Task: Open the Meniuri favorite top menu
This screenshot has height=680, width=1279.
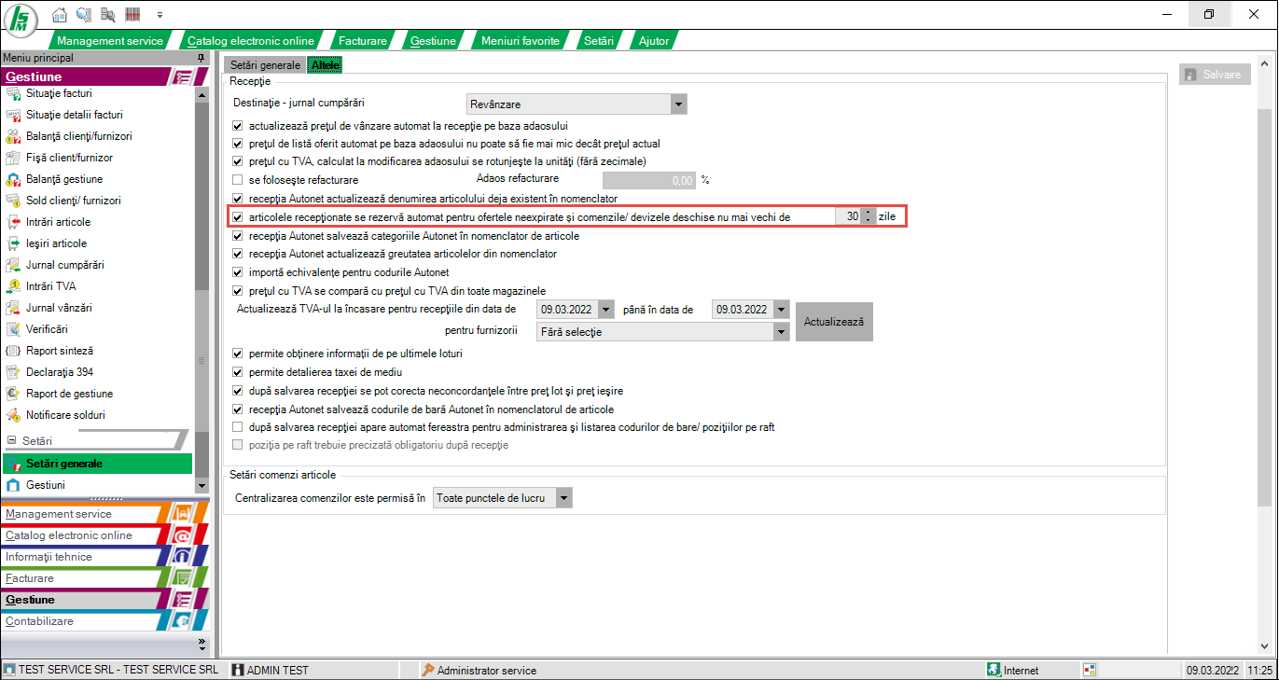Action: click(x=521, y=41)
